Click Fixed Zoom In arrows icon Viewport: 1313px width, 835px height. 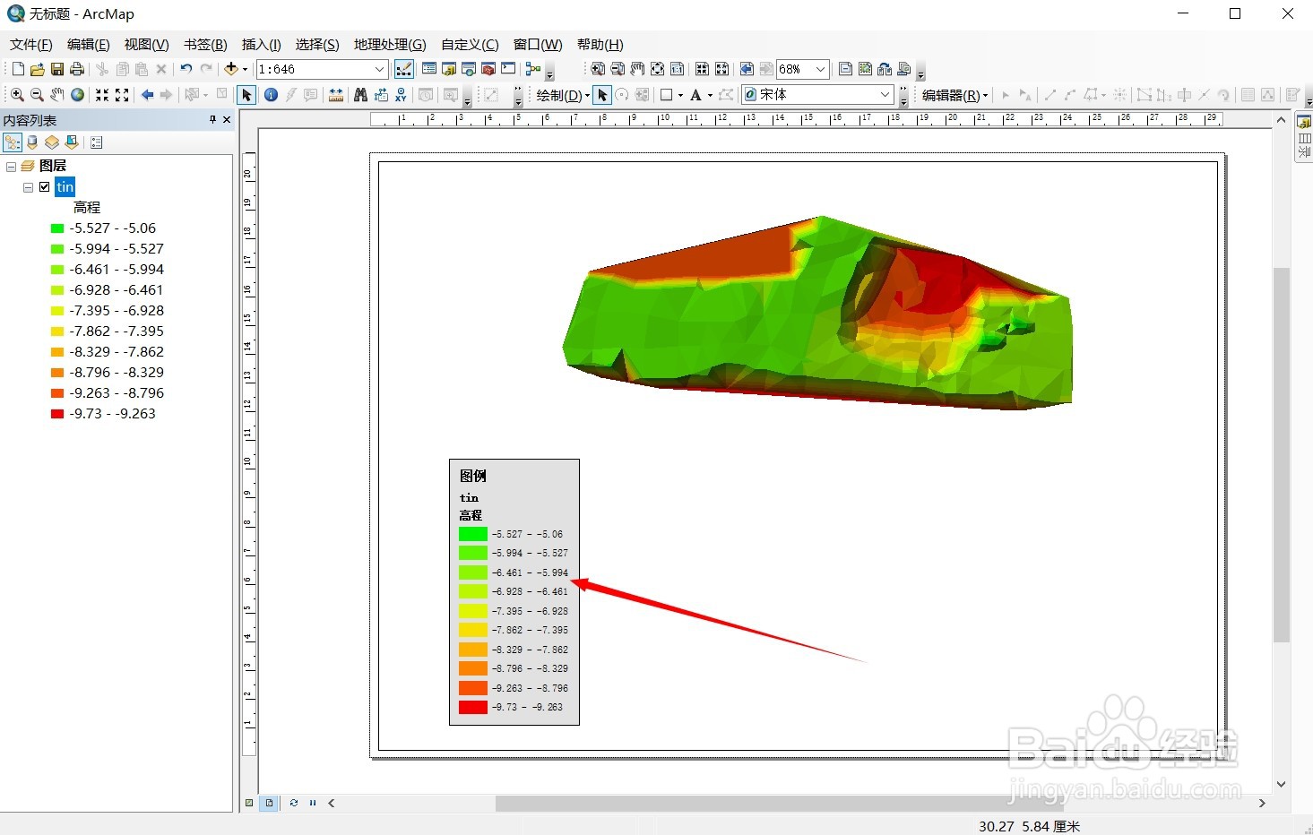pos(102,94)
